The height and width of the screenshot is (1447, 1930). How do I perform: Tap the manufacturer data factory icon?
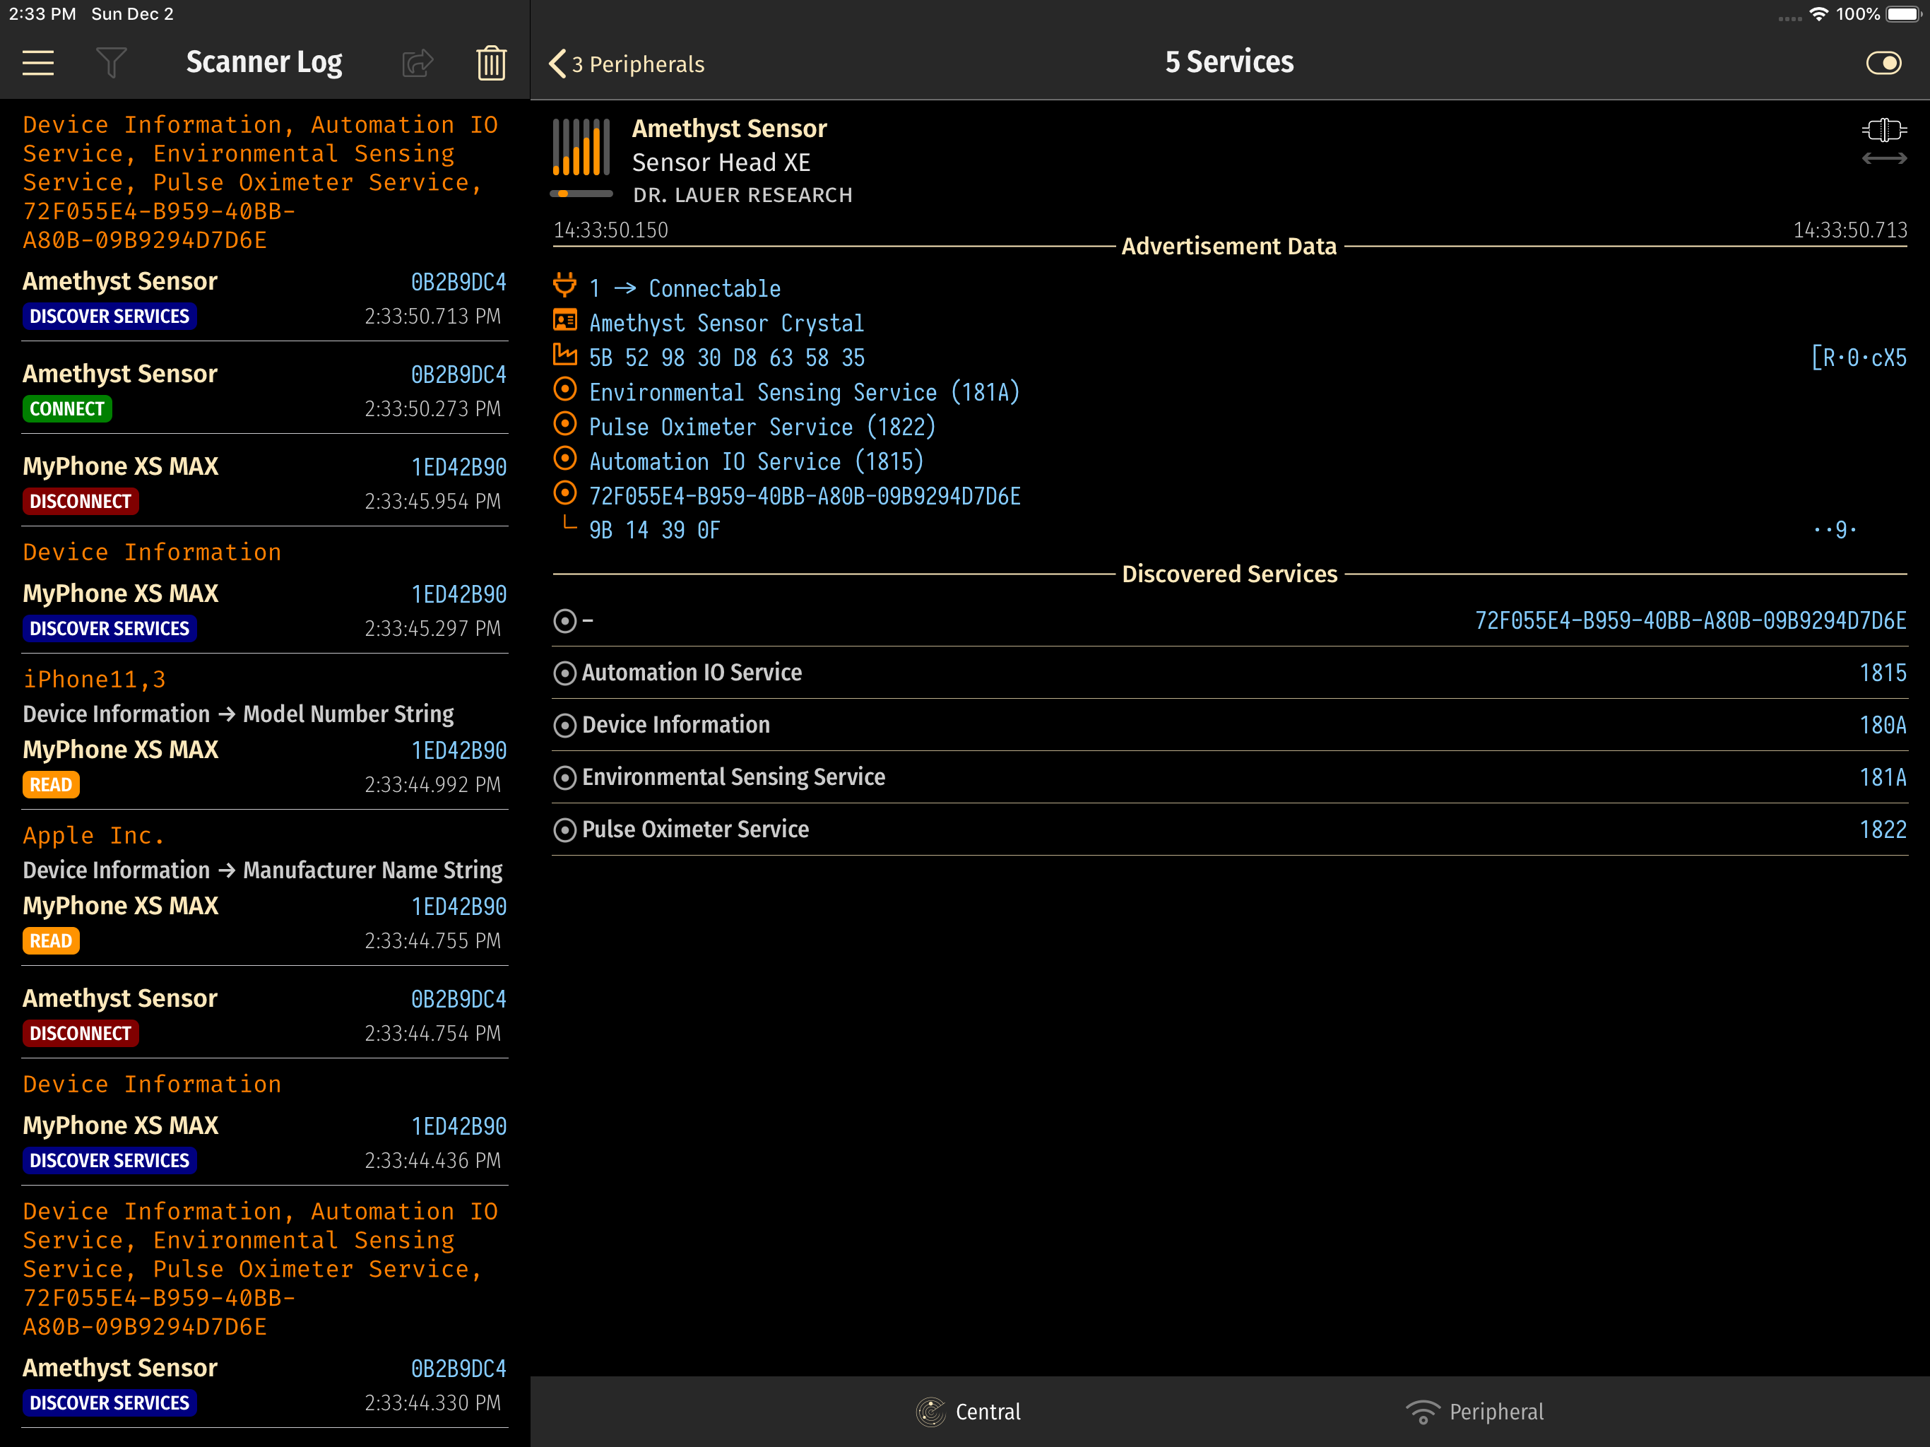565,355
